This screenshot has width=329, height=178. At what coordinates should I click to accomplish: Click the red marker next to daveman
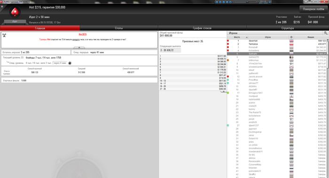coord(228,41)
